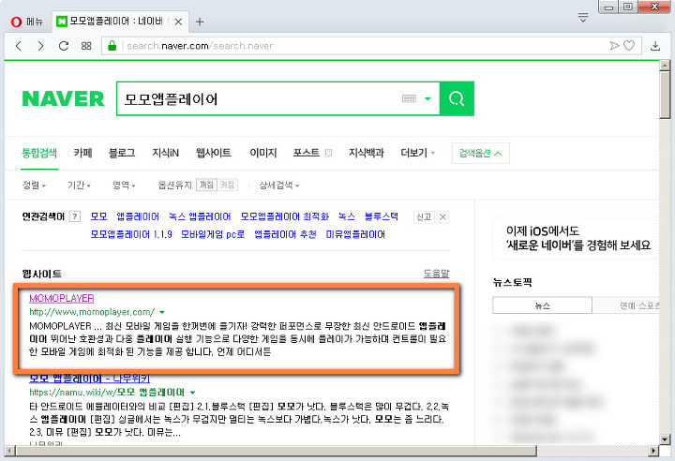The width and height of the screenshot is (675, 461).
Task: Select the 웹사이트 tab
Action: click(x=214, y=153)
